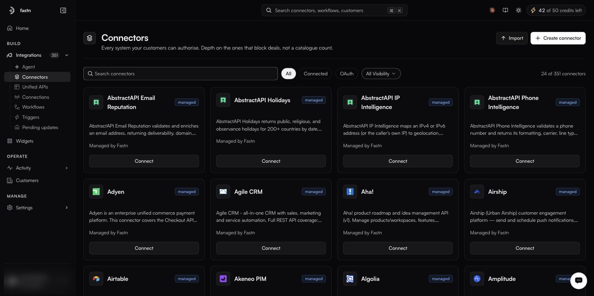Viewport: 594px width, 296px height.
Task: Click the global search bar at top
Action: [x=335, y=11]
